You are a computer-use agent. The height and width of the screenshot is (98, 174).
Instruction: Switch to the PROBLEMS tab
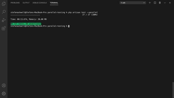pos(15,3)
